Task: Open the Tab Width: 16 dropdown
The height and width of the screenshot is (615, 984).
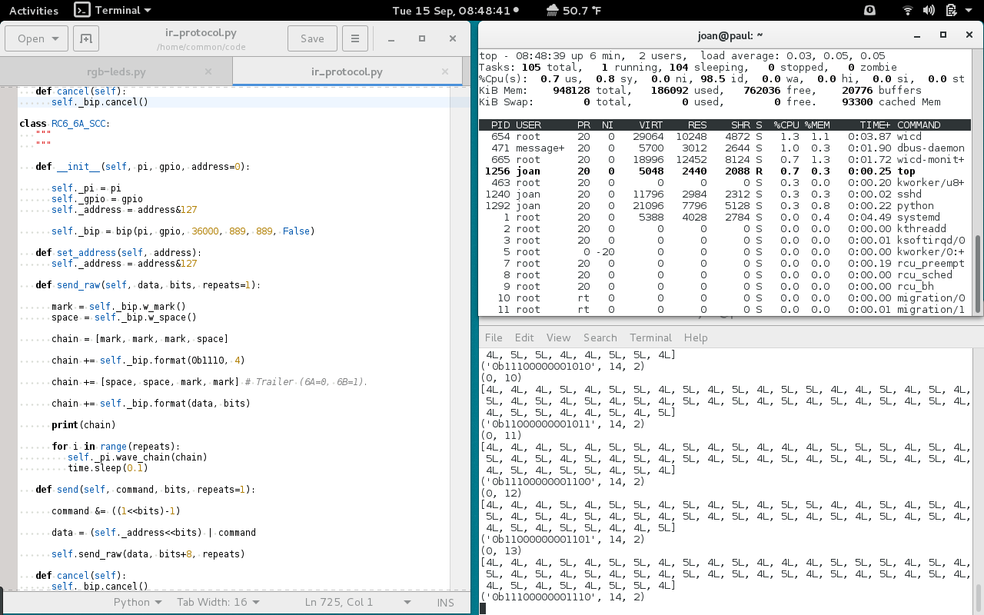Action: (218, 602)
